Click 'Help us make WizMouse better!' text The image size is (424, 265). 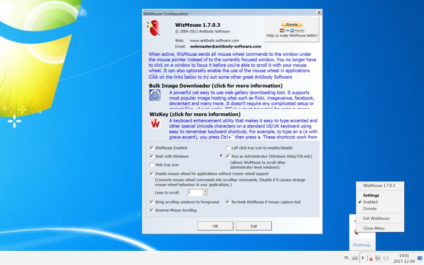click(292, 36)
